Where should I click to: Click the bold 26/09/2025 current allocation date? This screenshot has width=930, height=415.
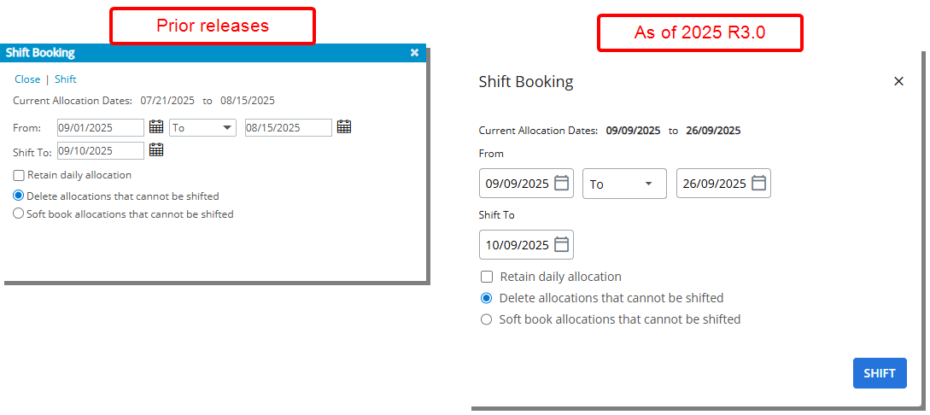tap(713, 131)
